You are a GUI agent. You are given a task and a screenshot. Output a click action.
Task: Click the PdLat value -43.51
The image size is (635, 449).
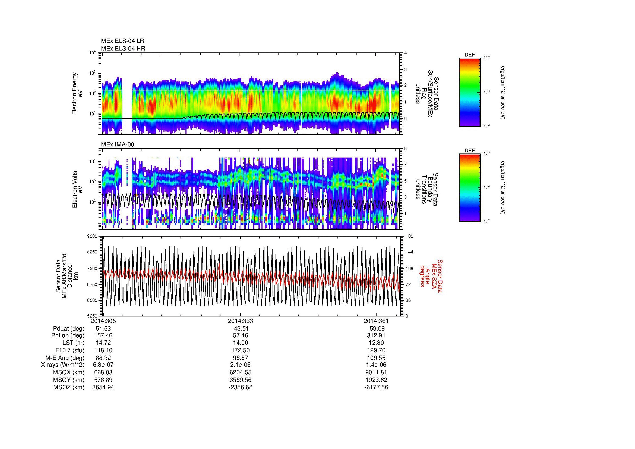240,329
